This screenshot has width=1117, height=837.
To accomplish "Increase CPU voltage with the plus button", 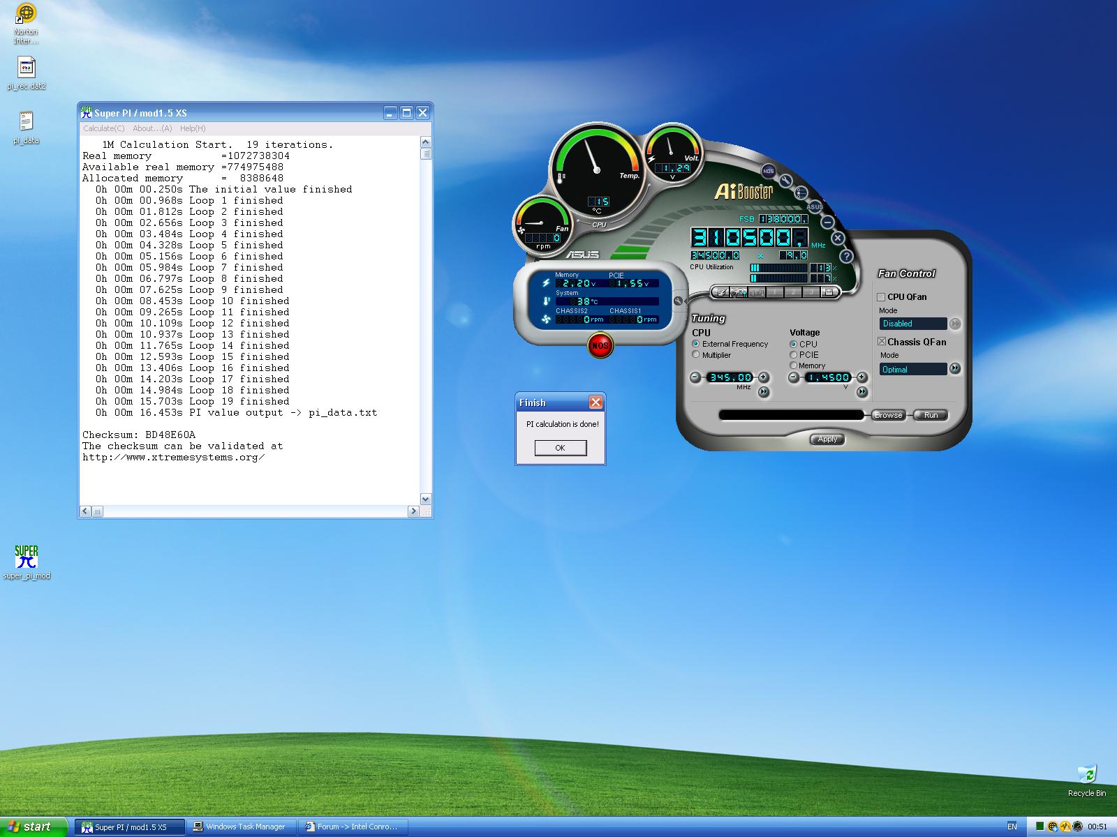I will (x=862, y=377).
